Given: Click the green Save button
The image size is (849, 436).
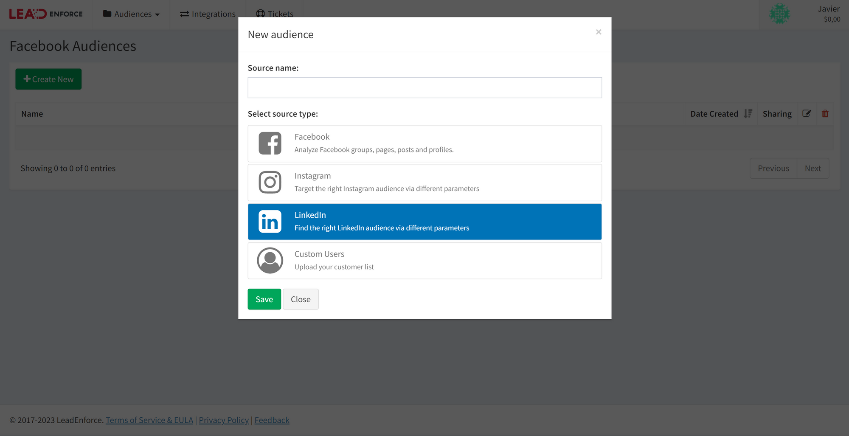Looking at the screenshot, I should pos(264,299).
